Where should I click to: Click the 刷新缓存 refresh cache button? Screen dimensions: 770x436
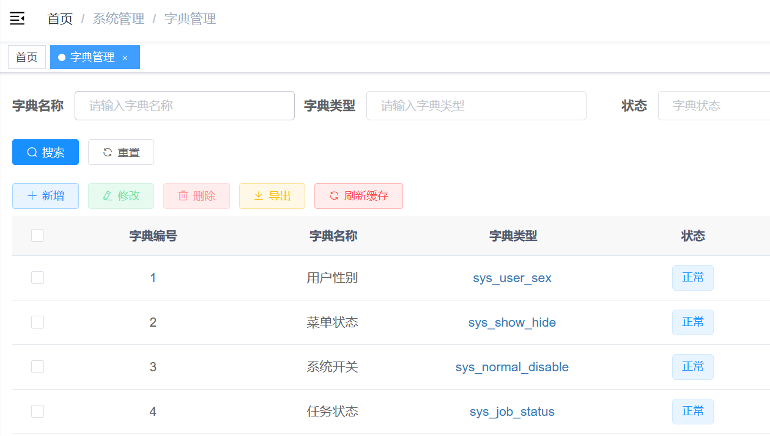tap(358, 196)
